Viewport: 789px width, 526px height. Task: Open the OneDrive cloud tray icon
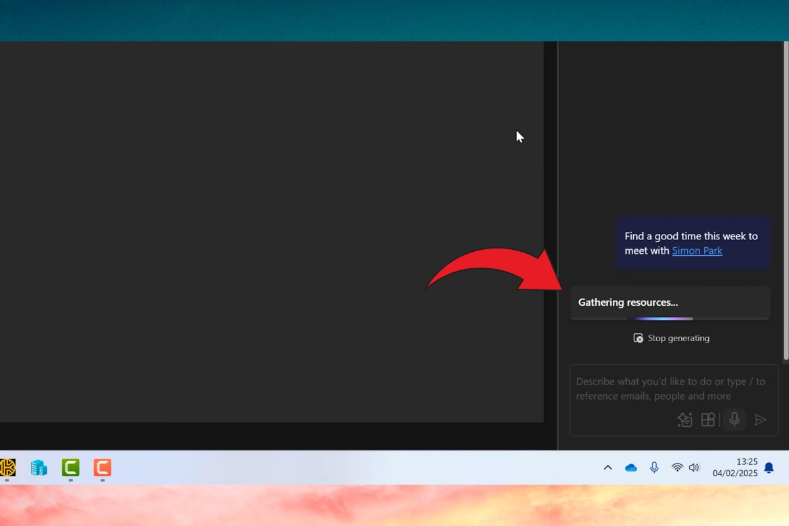pos(631,467)
